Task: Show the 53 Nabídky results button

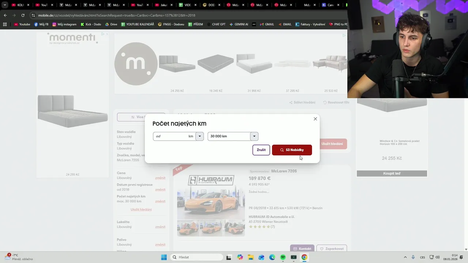Action: 292,150
